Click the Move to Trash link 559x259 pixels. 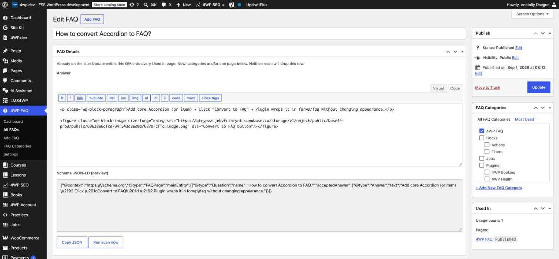coord(488,88)
